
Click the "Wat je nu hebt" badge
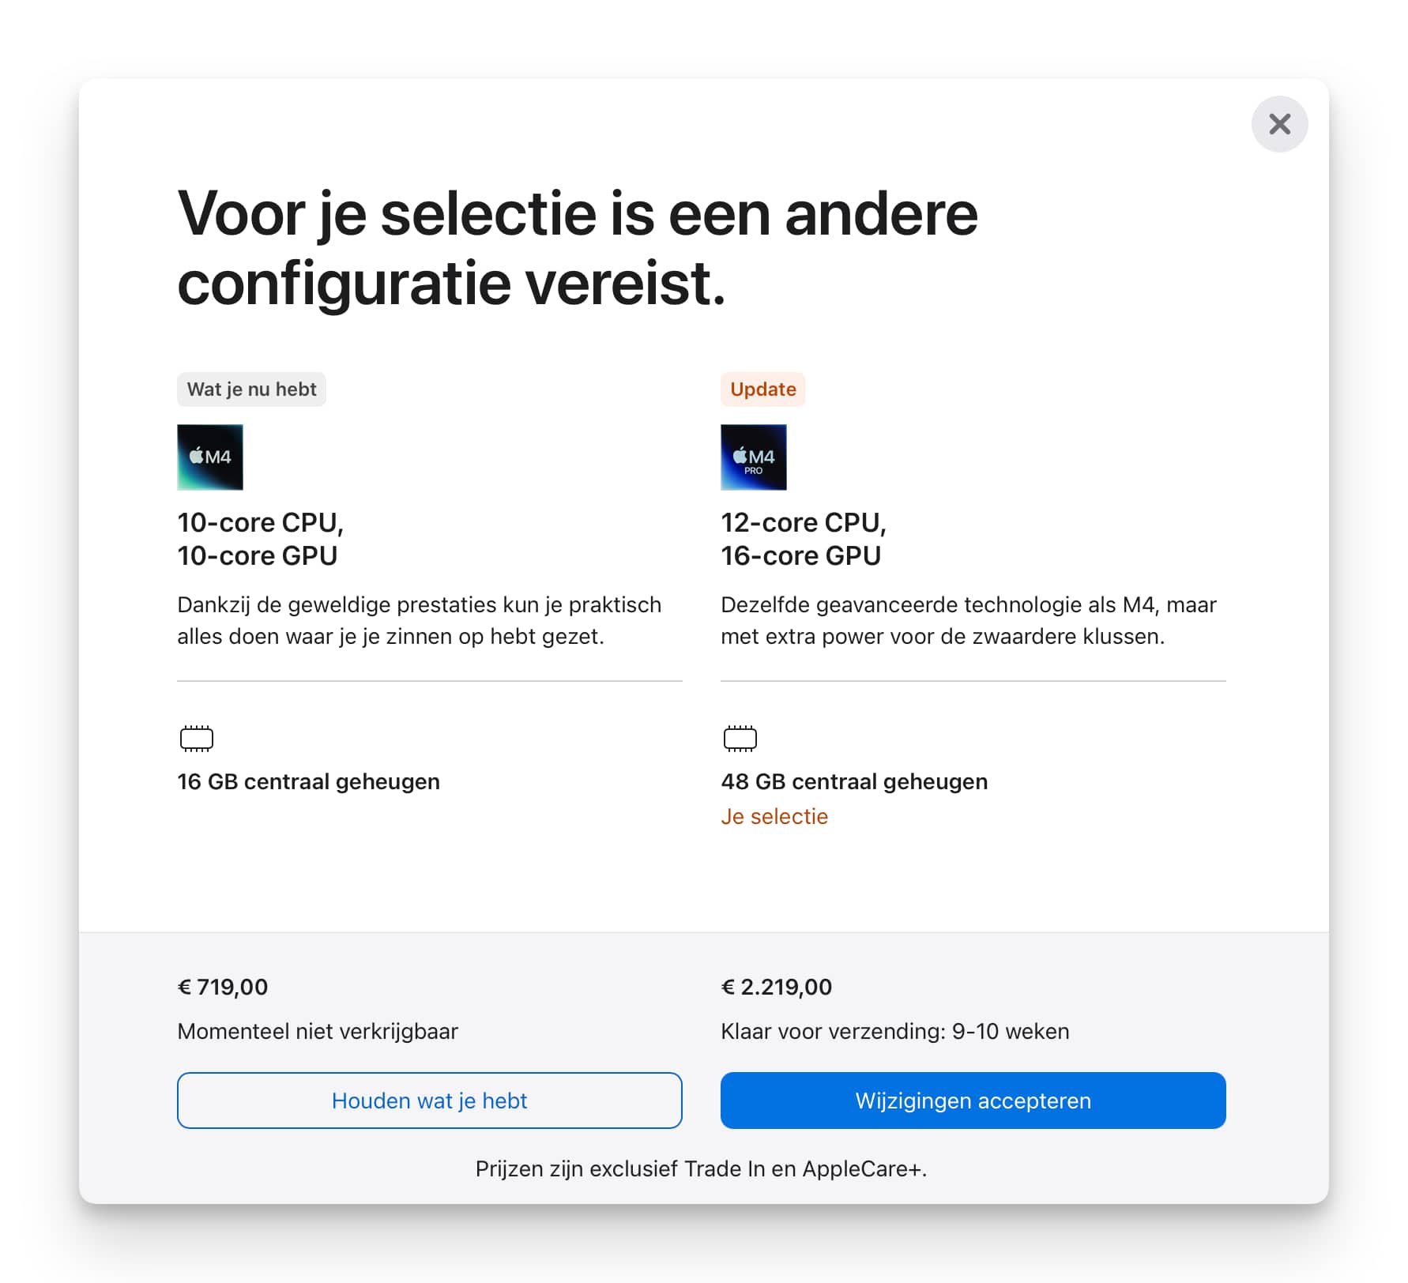click(x=251, y=389)
